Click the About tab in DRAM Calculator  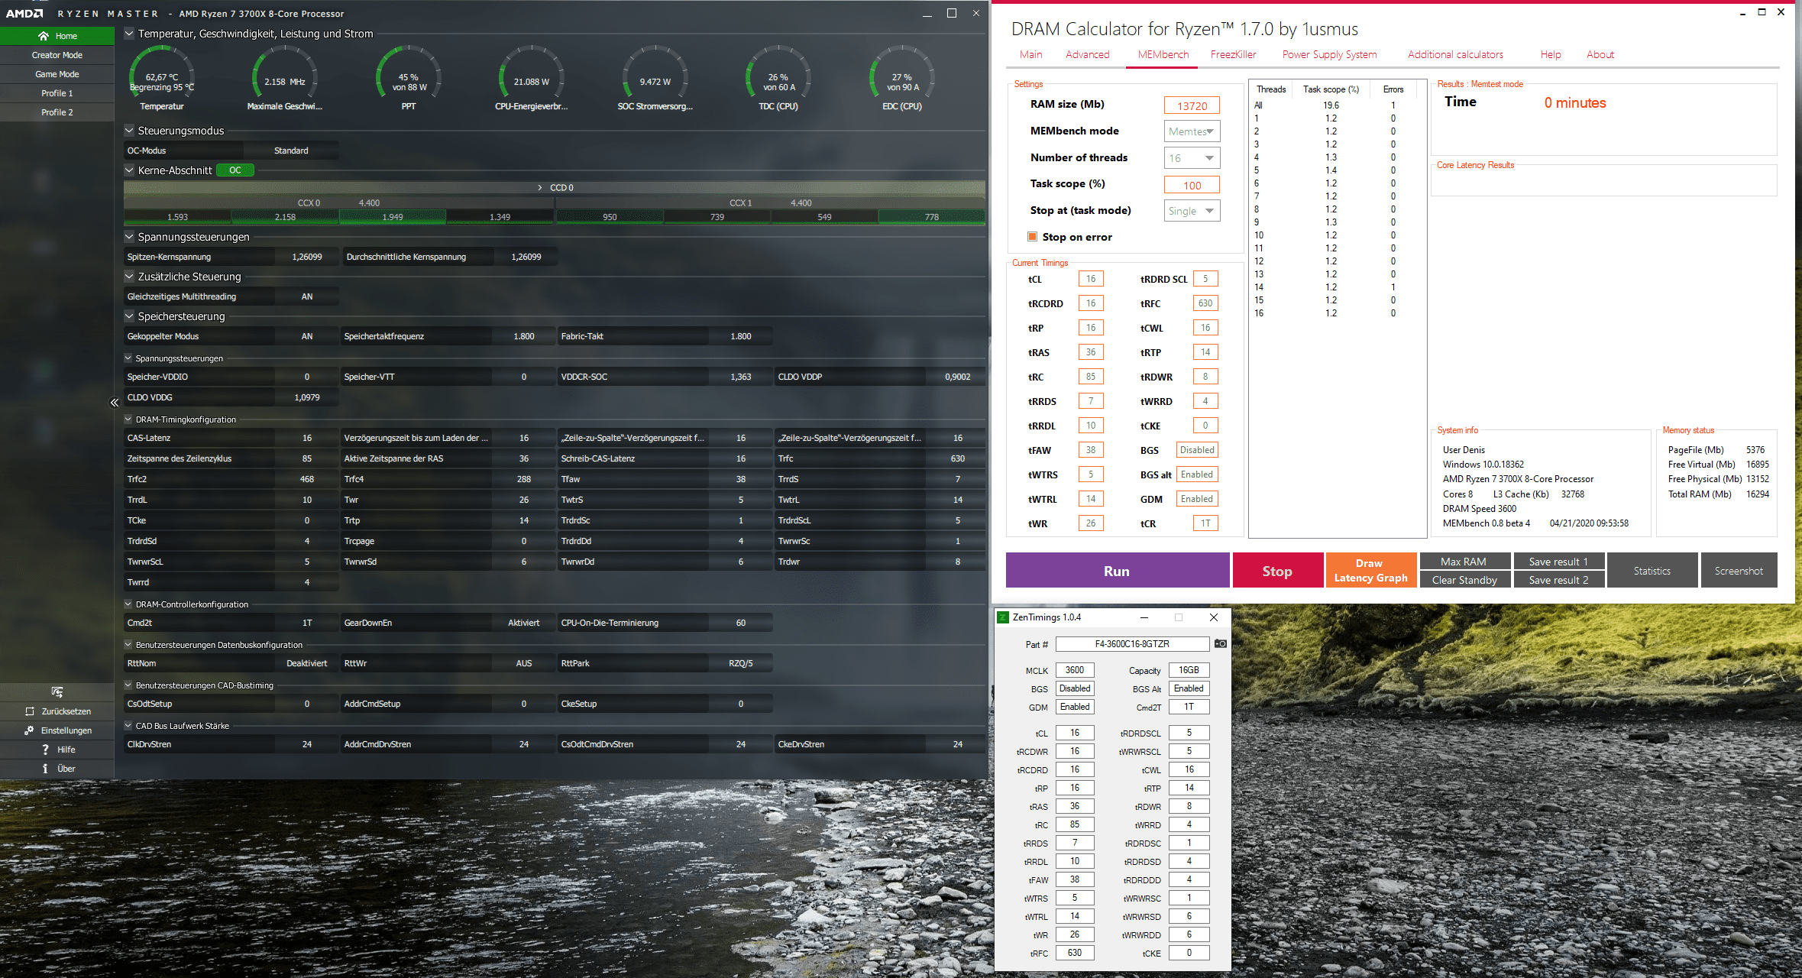[1600, 54]
